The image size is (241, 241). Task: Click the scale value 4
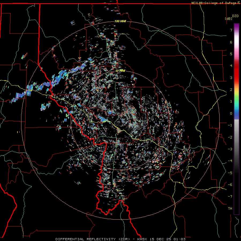click(x=231, y=66)
